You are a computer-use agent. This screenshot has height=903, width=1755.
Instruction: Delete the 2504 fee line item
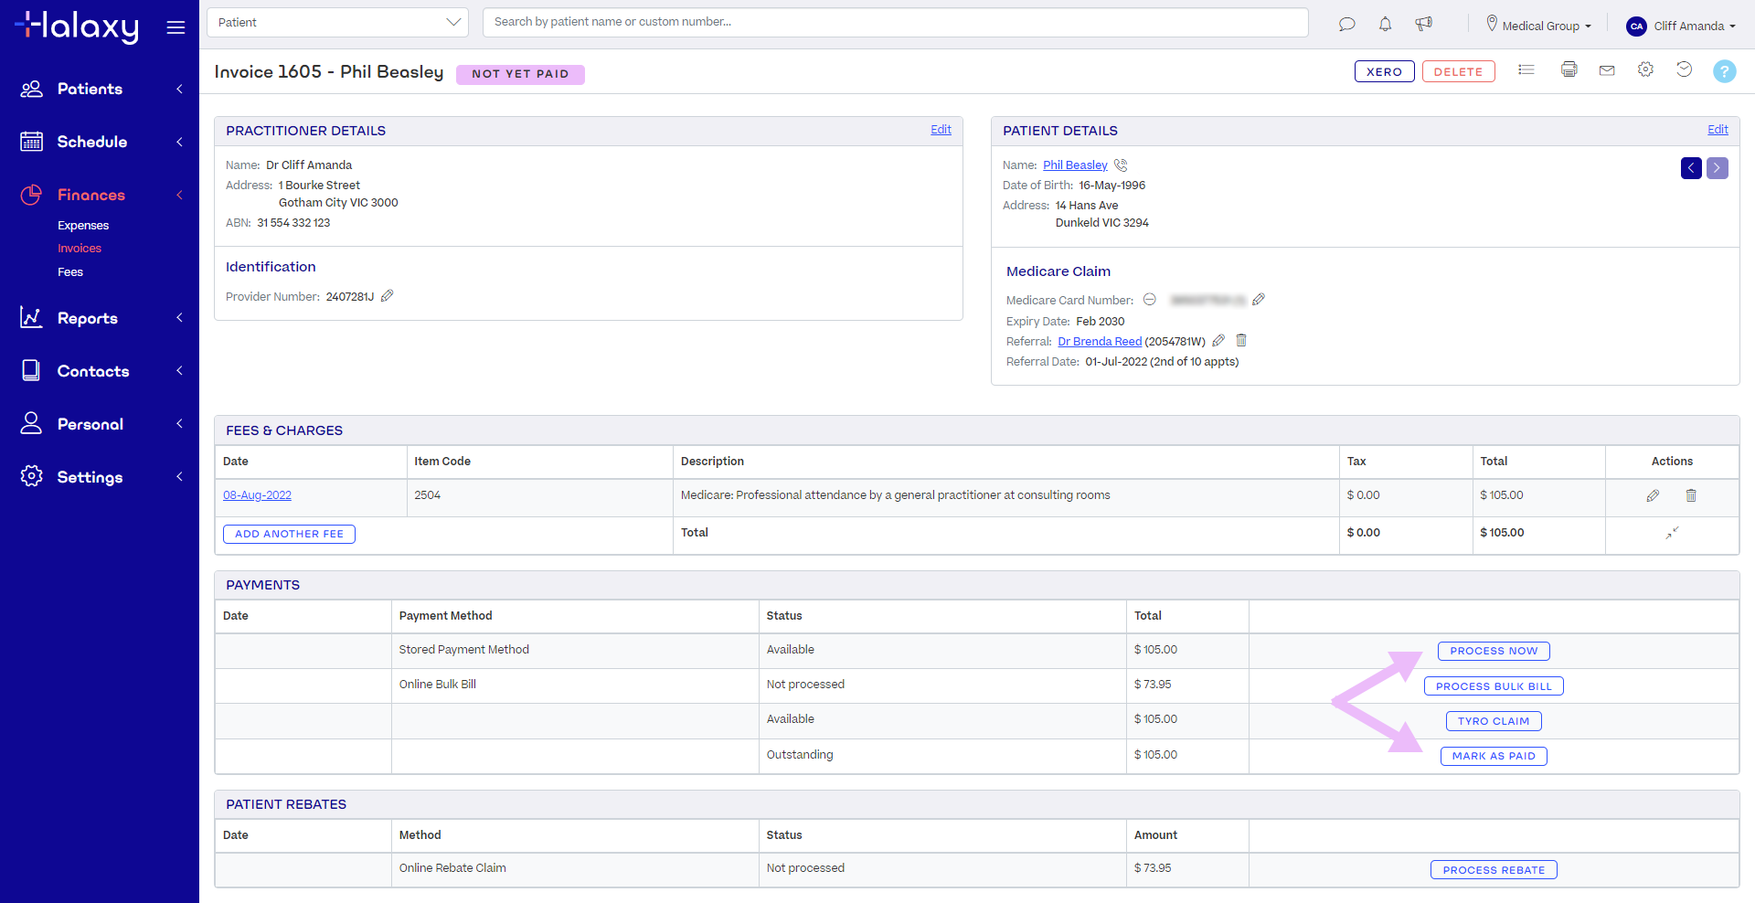[x=1691, y=495]
